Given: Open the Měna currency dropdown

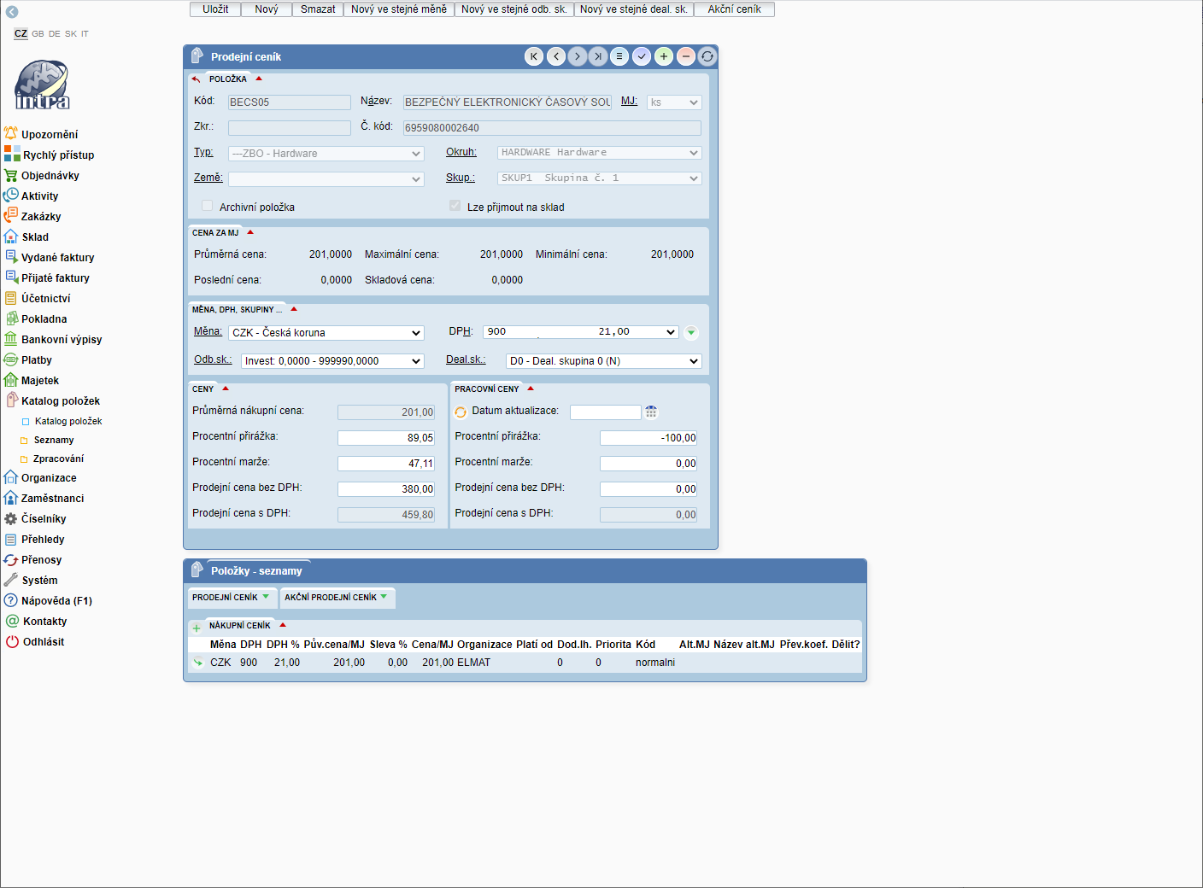Looking at the screenshot, I should click(x=326, y=333).
